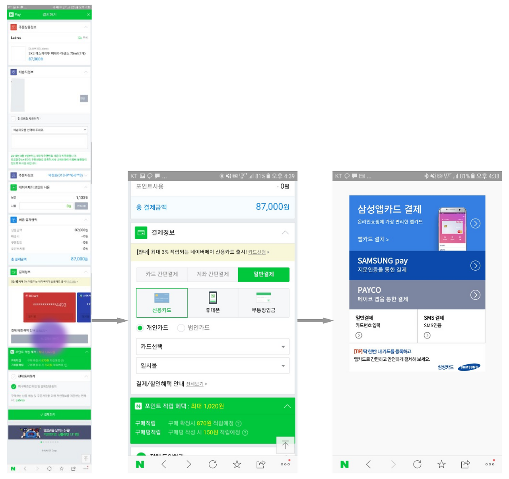Choose 일반결제 카드번호 입력
The height and width of the screenshot is (479, 509).
coord(383,326)
